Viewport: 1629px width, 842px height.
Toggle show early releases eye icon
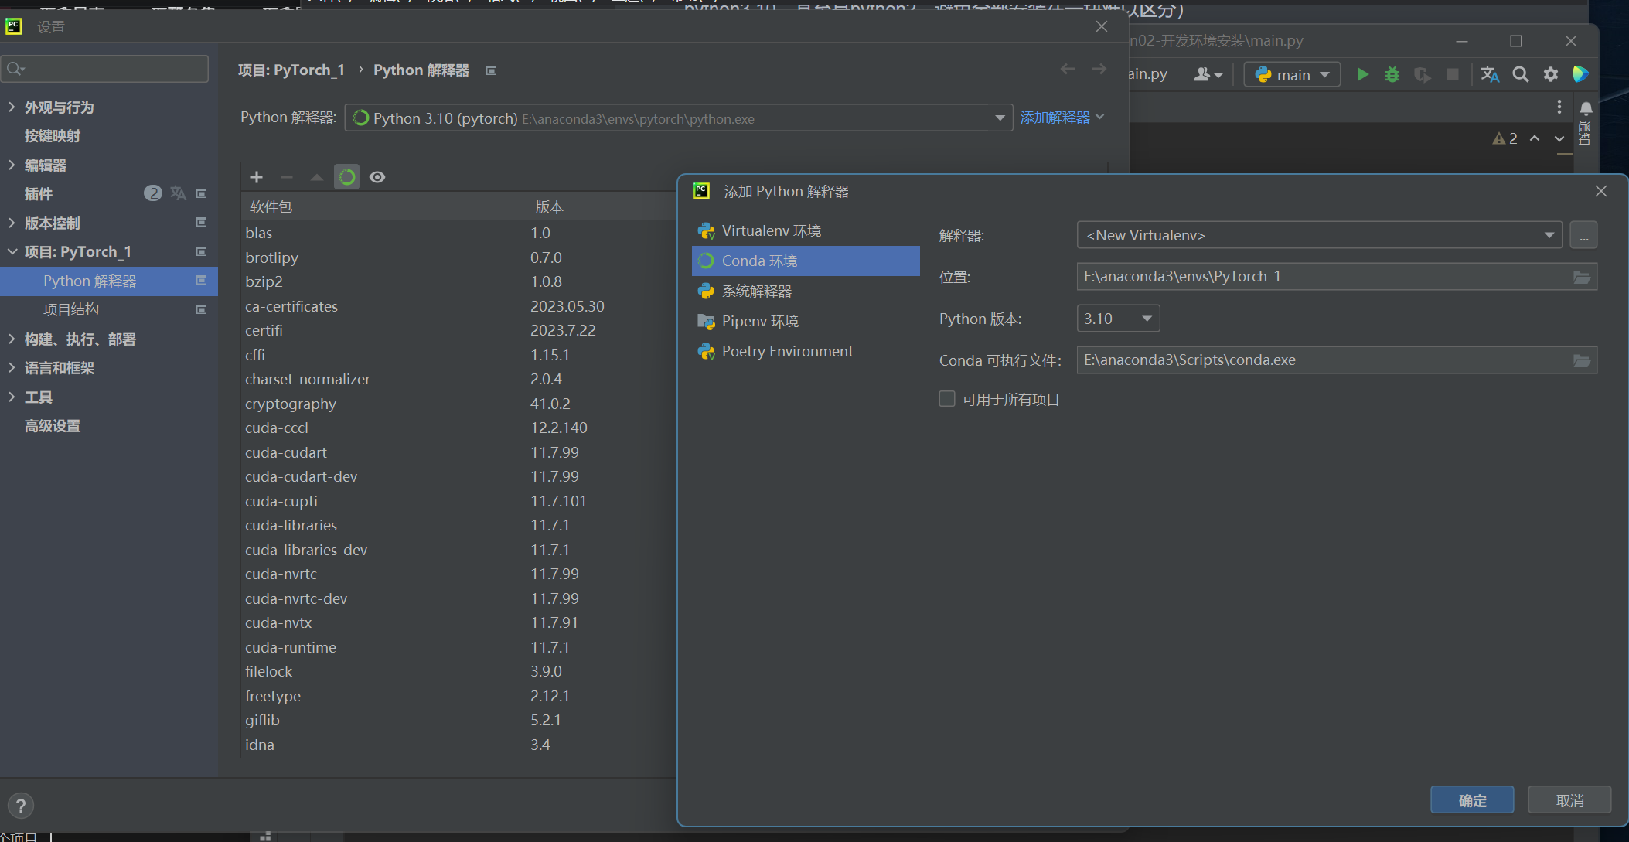(377, 177)
